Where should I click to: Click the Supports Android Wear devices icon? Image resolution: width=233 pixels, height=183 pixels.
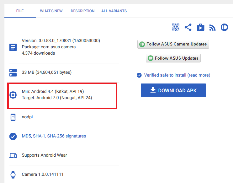tap(13, 156)
